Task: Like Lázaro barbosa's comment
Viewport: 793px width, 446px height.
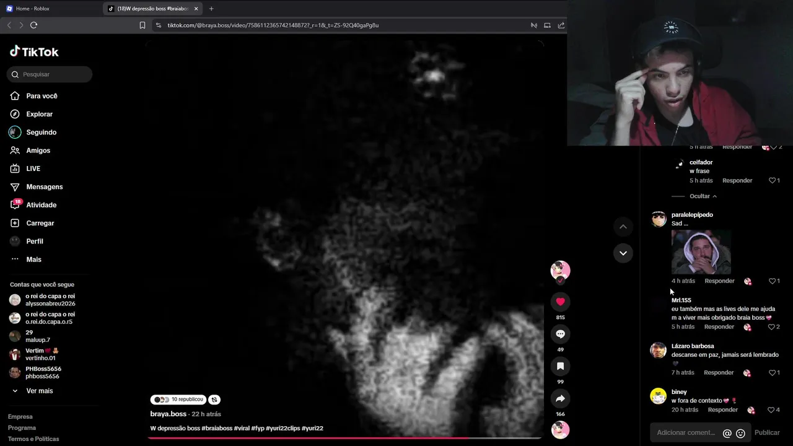Action: pyautogui.click(x=773, y=373)
